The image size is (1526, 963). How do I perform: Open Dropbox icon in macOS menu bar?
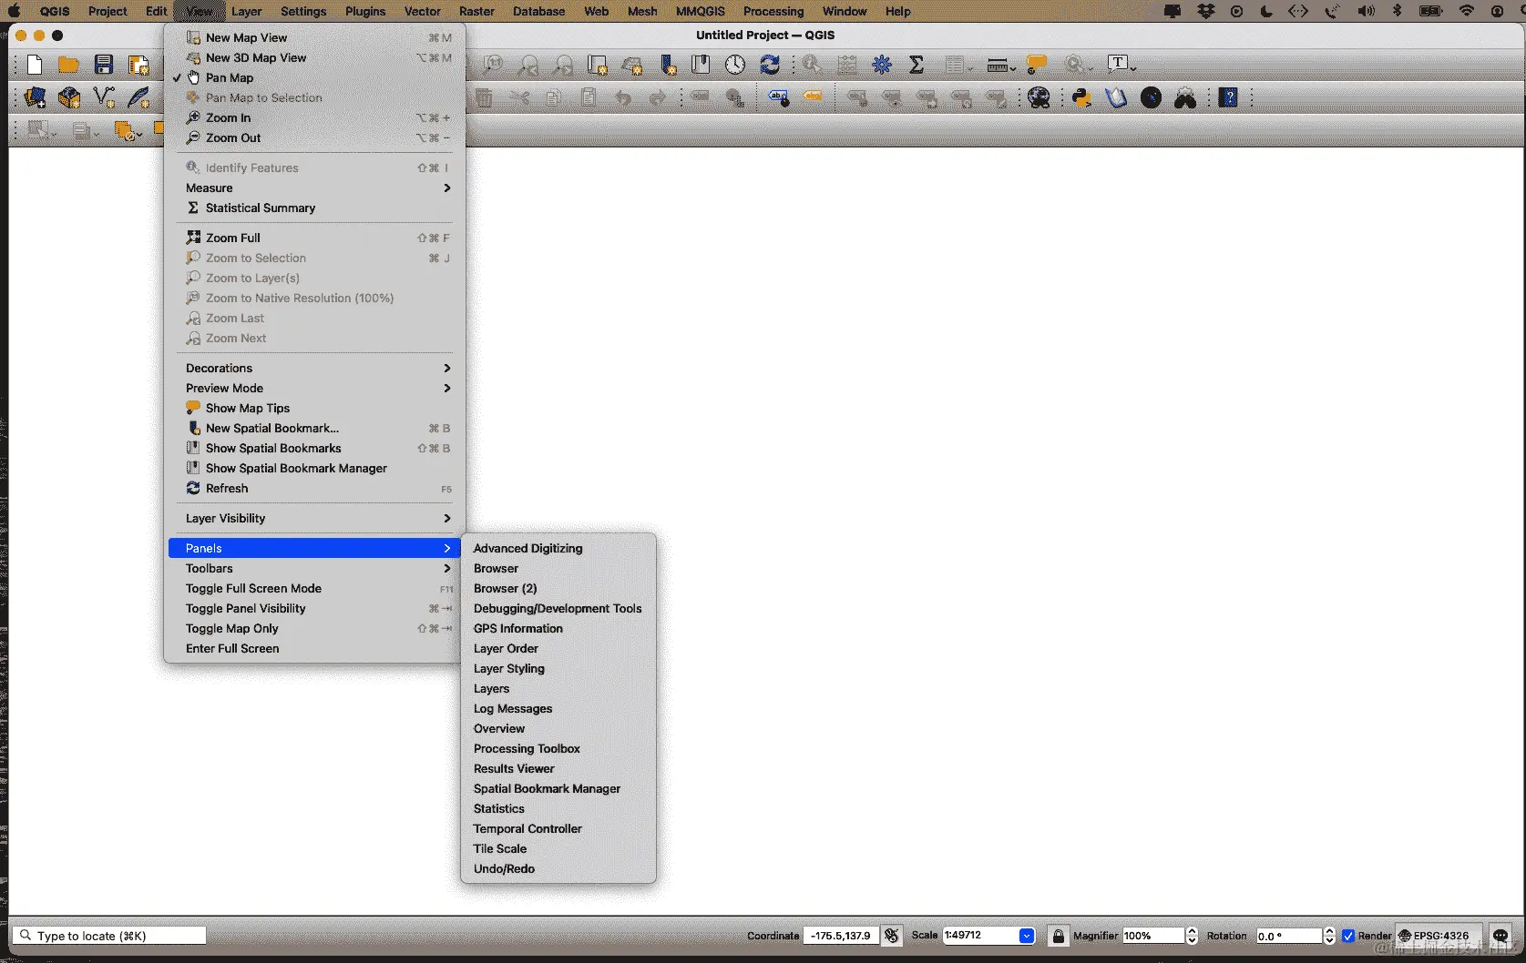pyautogui.click(x=1205, y=11)
